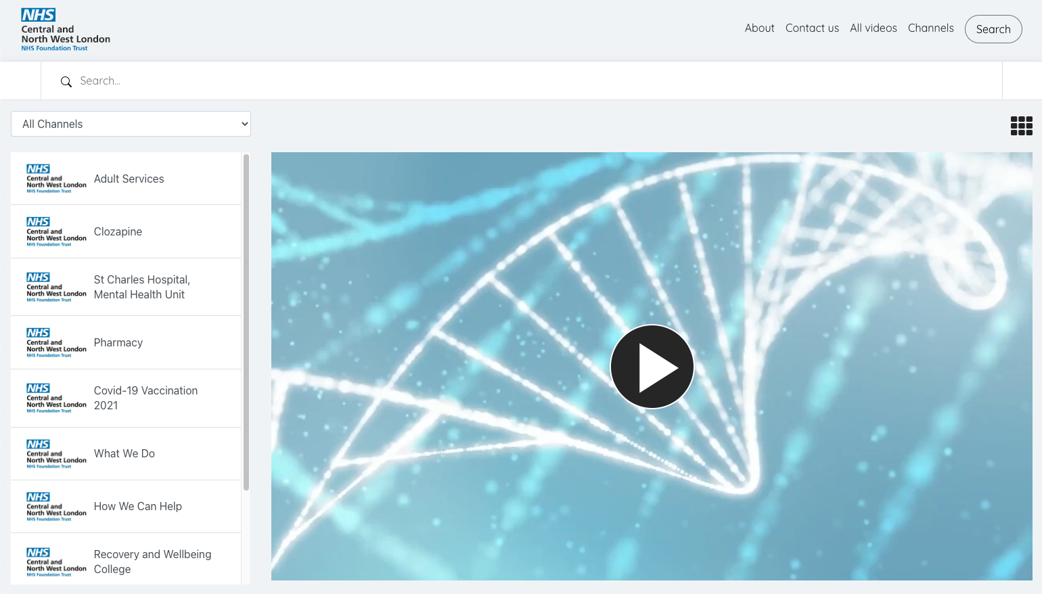This screenshot has width=1042, height=594.
Task: Open the About page
Action: click(759, 28)
